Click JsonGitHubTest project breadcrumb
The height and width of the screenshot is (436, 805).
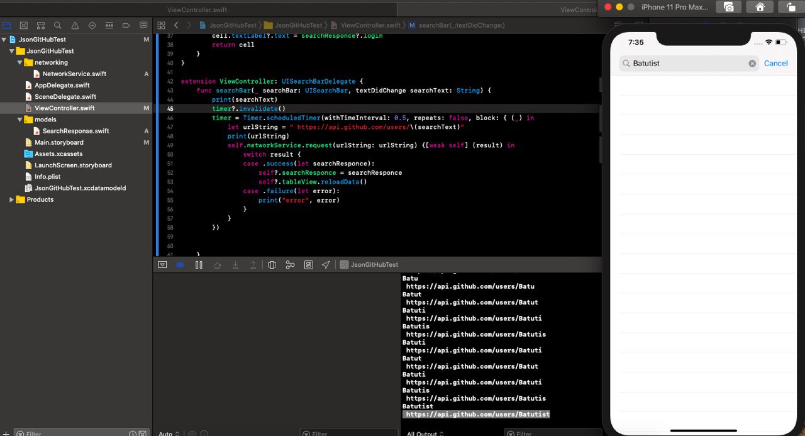click(228, 25)
